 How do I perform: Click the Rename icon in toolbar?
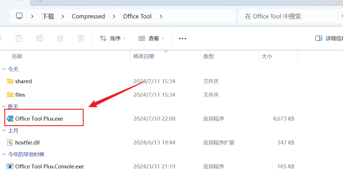click(x=40, y=38)
